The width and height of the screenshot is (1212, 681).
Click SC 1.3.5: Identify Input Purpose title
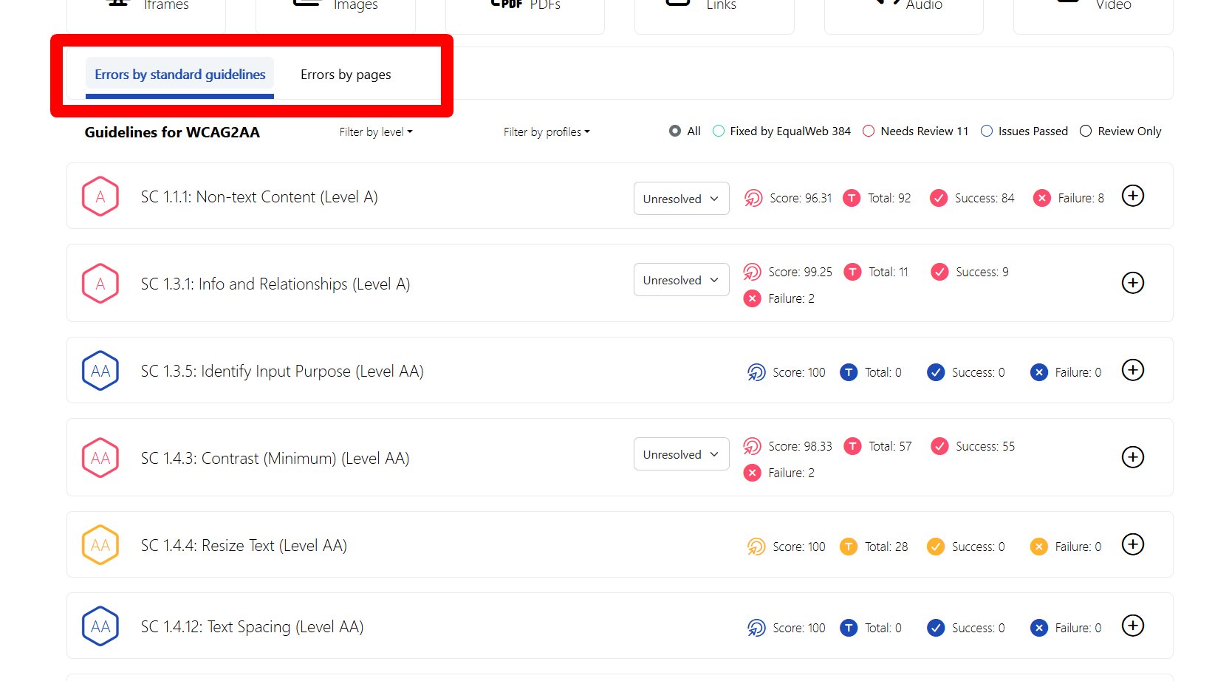click(282, 372)
